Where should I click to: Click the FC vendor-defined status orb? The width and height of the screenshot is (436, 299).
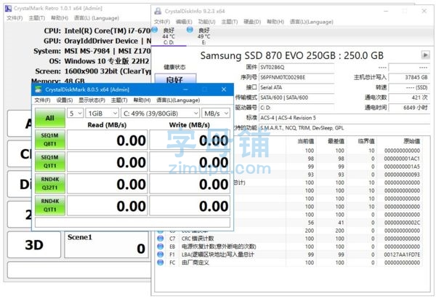click(161, 263)
